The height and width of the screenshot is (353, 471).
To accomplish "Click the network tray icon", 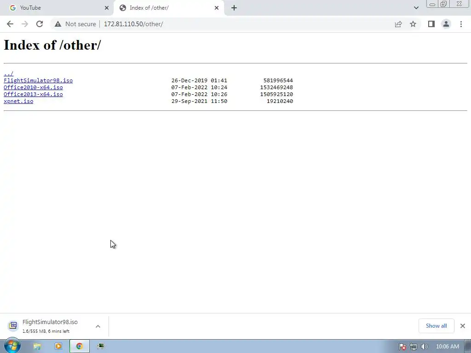I will [414, 347].
